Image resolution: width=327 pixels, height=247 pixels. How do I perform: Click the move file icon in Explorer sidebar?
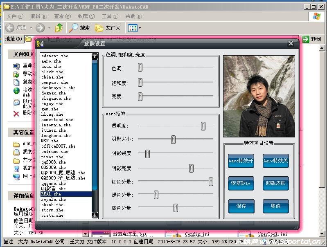pos(16,74)
